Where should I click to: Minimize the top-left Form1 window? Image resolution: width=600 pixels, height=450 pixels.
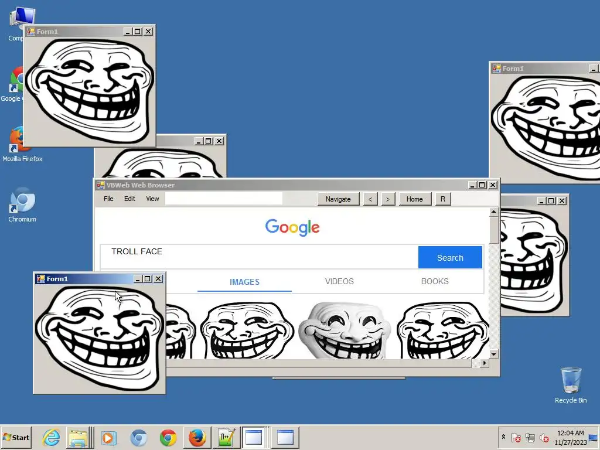pyautogui.click(x=128, y=32)
